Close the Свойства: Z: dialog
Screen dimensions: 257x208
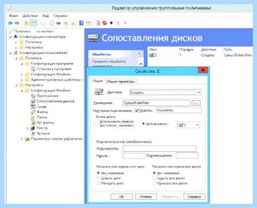(203, 70)
